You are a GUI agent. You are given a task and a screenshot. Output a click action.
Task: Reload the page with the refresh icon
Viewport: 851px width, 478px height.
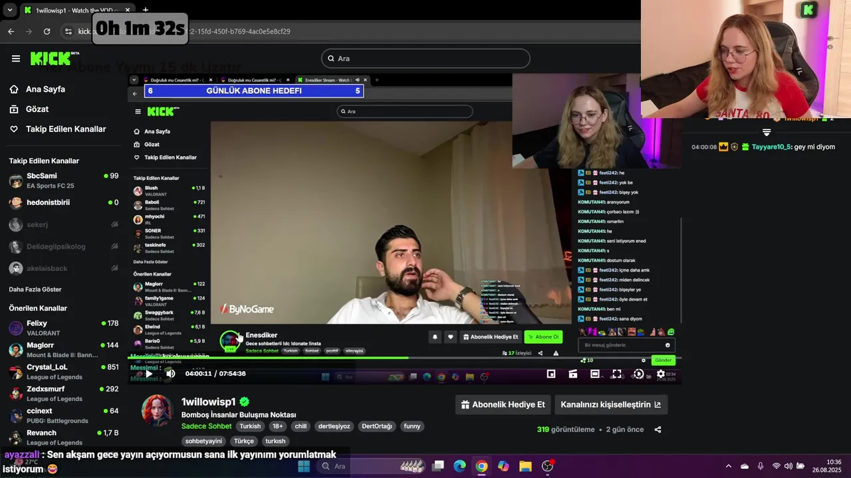(47, 31)
